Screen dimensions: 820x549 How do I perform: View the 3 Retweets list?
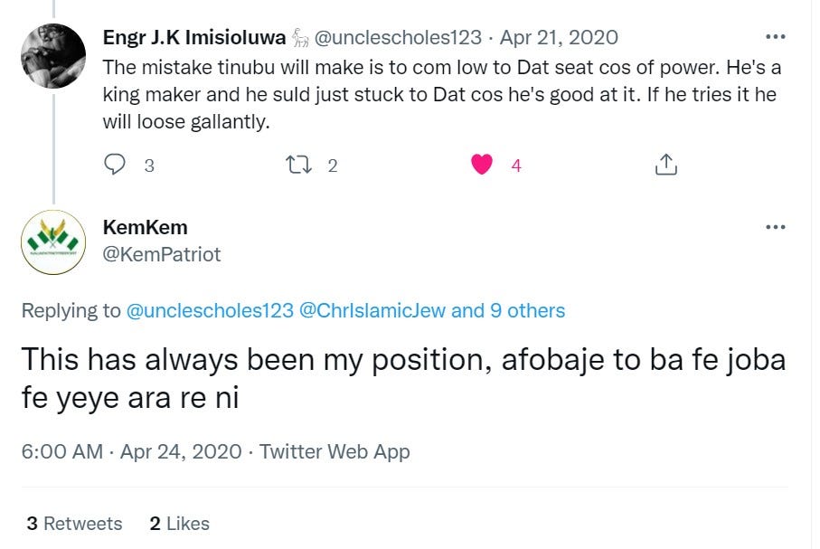click(x=74, y=524)
